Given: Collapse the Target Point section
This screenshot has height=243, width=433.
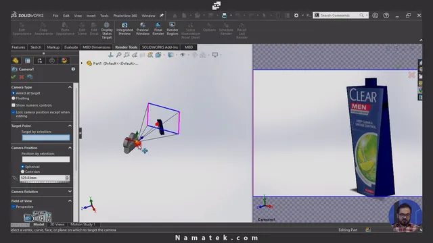Looking at the screenshot, I should point(70,126).
